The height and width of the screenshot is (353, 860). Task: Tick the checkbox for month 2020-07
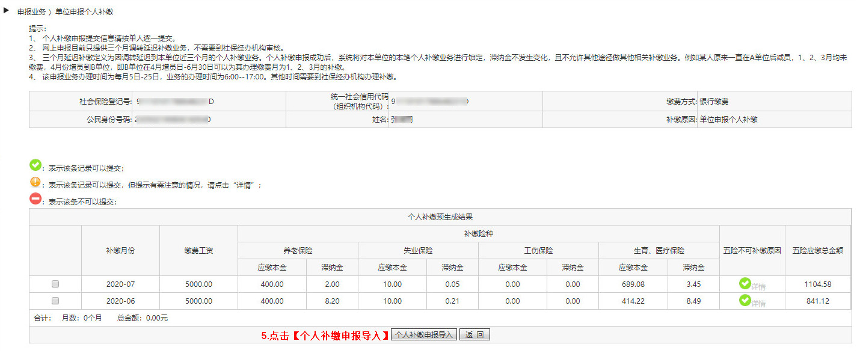[x=55, y=284]
